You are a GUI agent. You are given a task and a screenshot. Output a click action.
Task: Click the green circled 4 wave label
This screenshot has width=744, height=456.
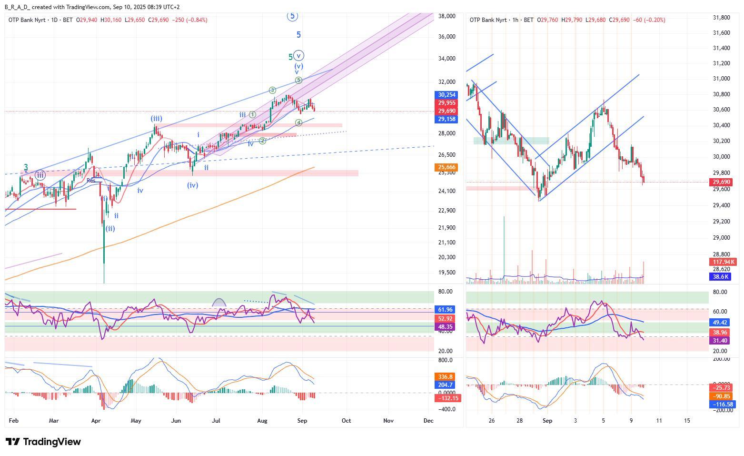point(298,122)
